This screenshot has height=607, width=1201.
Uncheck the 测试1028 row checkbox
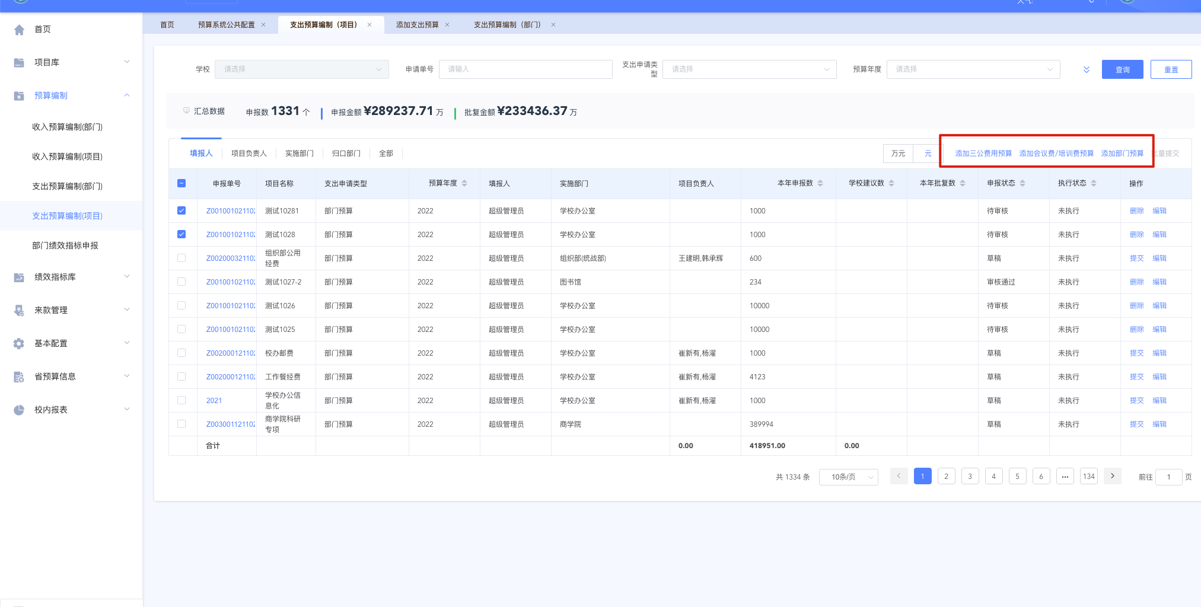(x=181, y=235)
